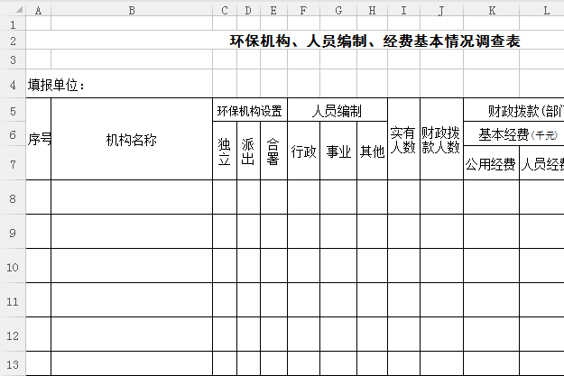Select the 序号 header cell
Viewport: 564px width, 376px height.
(x=39, y=140)
